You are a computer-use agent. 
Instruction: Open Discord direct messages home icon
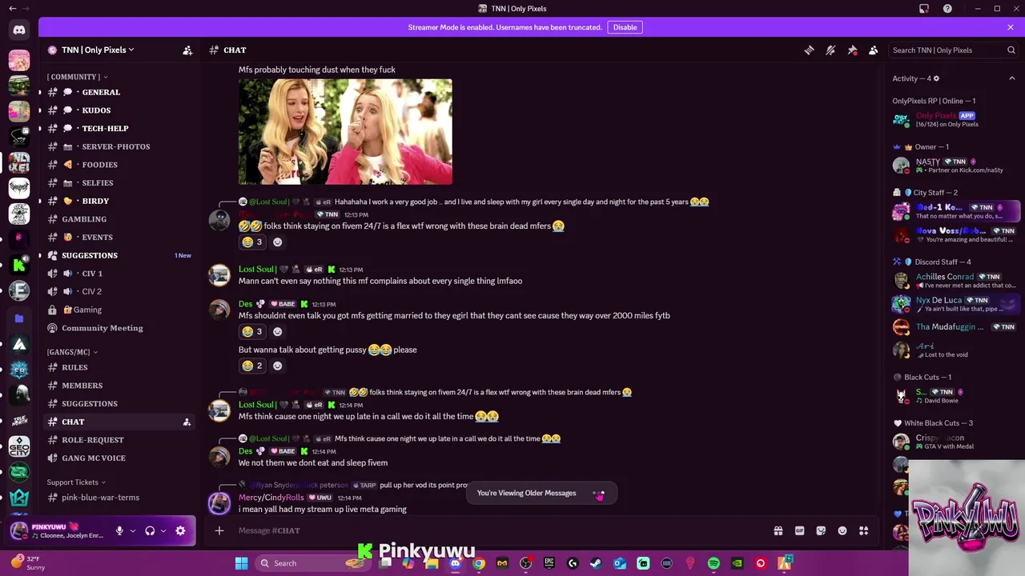[19, 30]
